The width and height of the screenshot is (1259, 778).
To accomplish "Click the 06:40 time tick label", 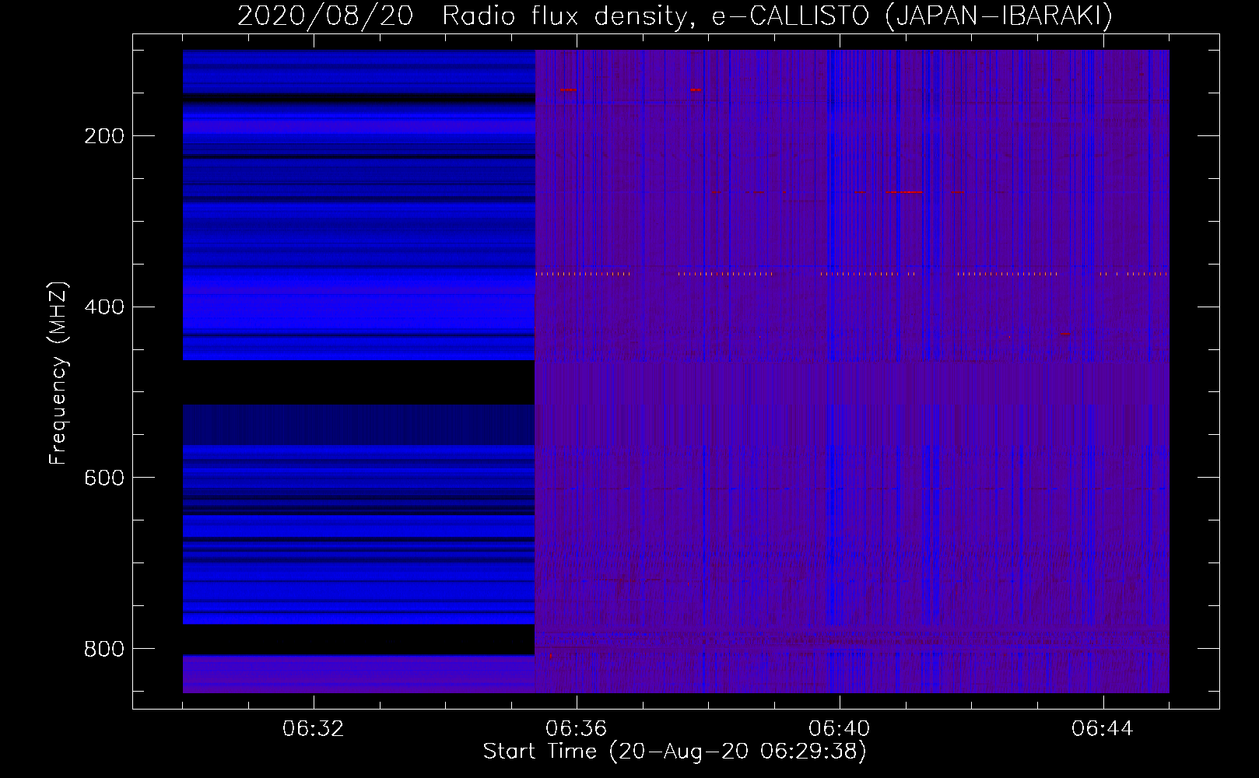I will pyautogui.click(x=840, y=729).
